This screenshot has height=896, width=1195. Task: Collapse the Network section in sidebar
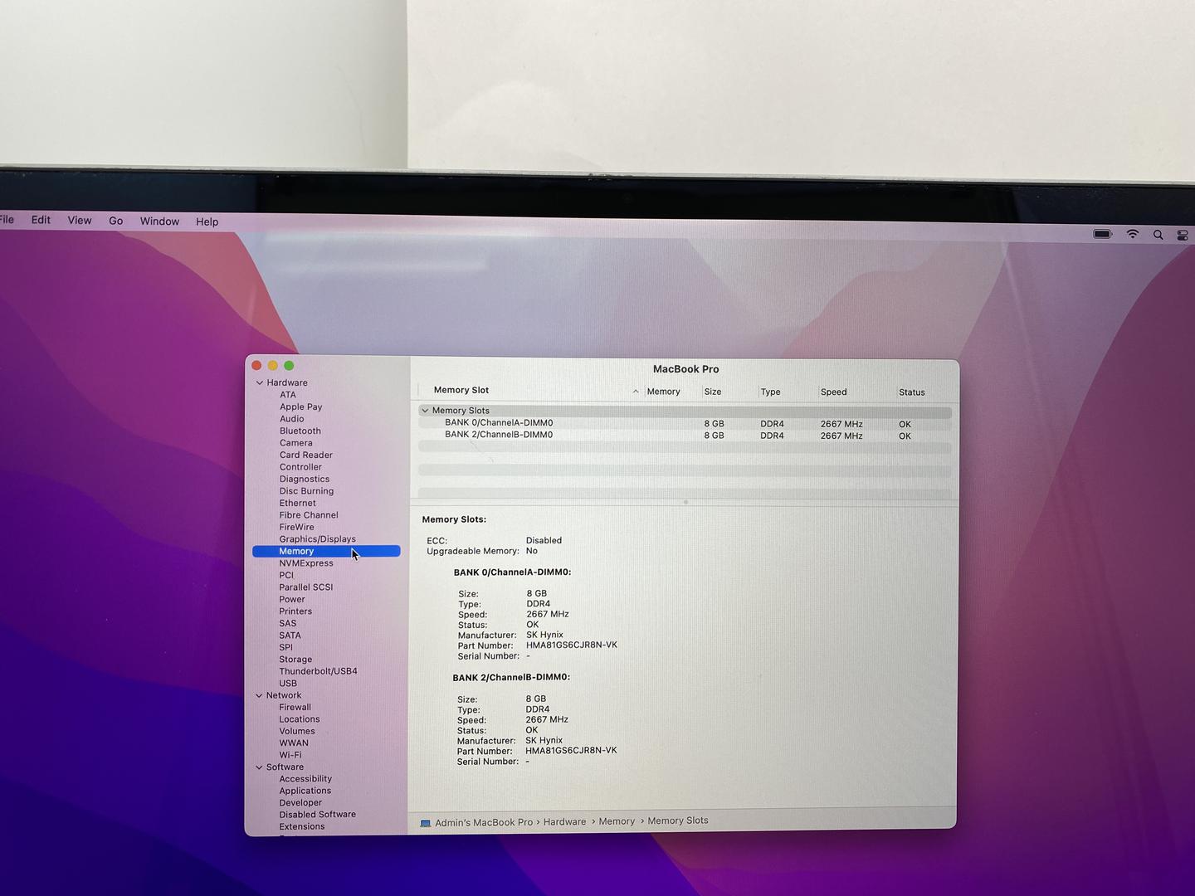click(260, 695)
